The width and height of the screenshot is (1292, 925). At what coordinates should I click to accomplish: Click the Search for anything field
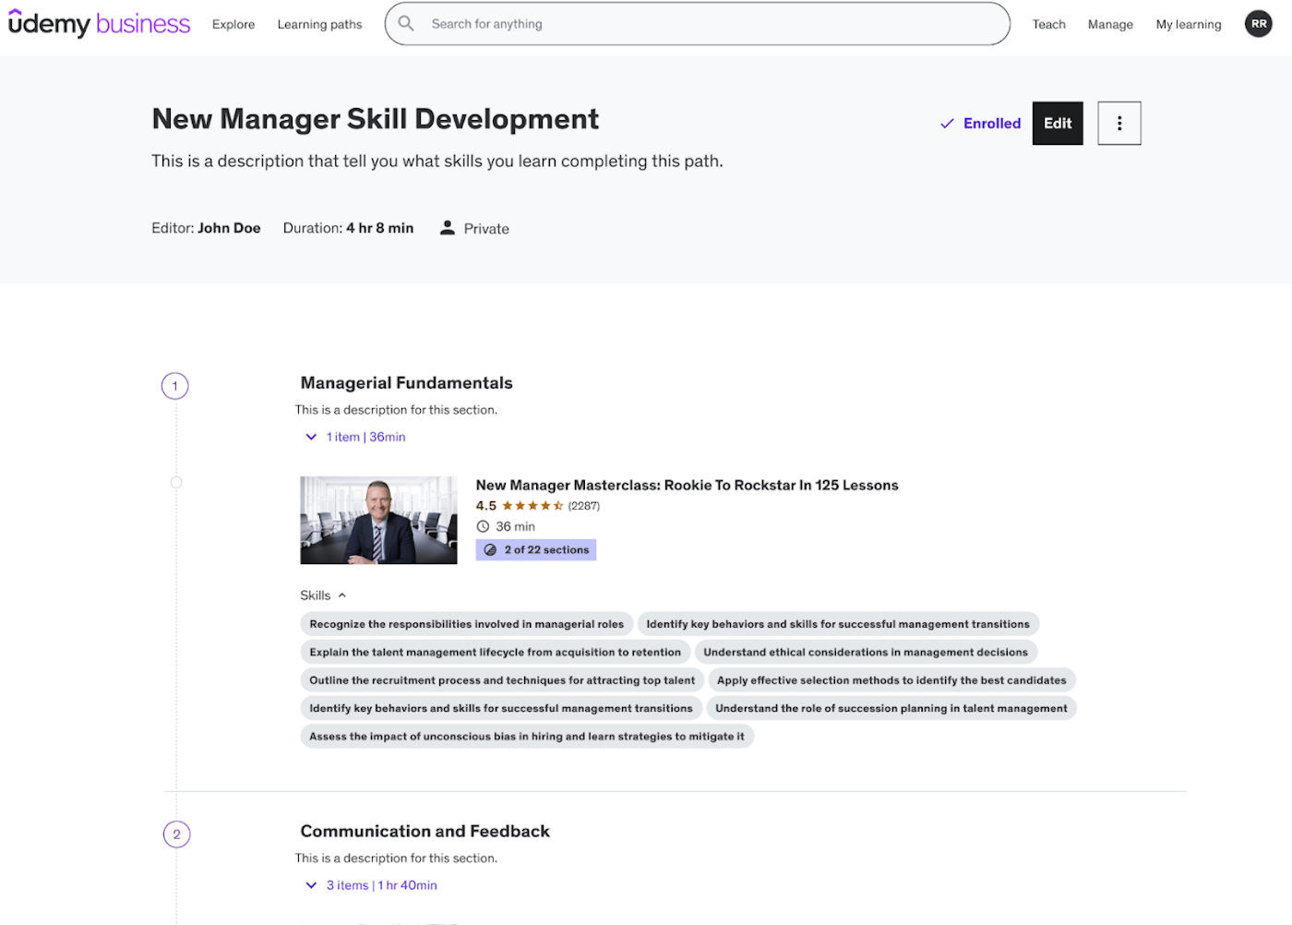tap(711, 24)
